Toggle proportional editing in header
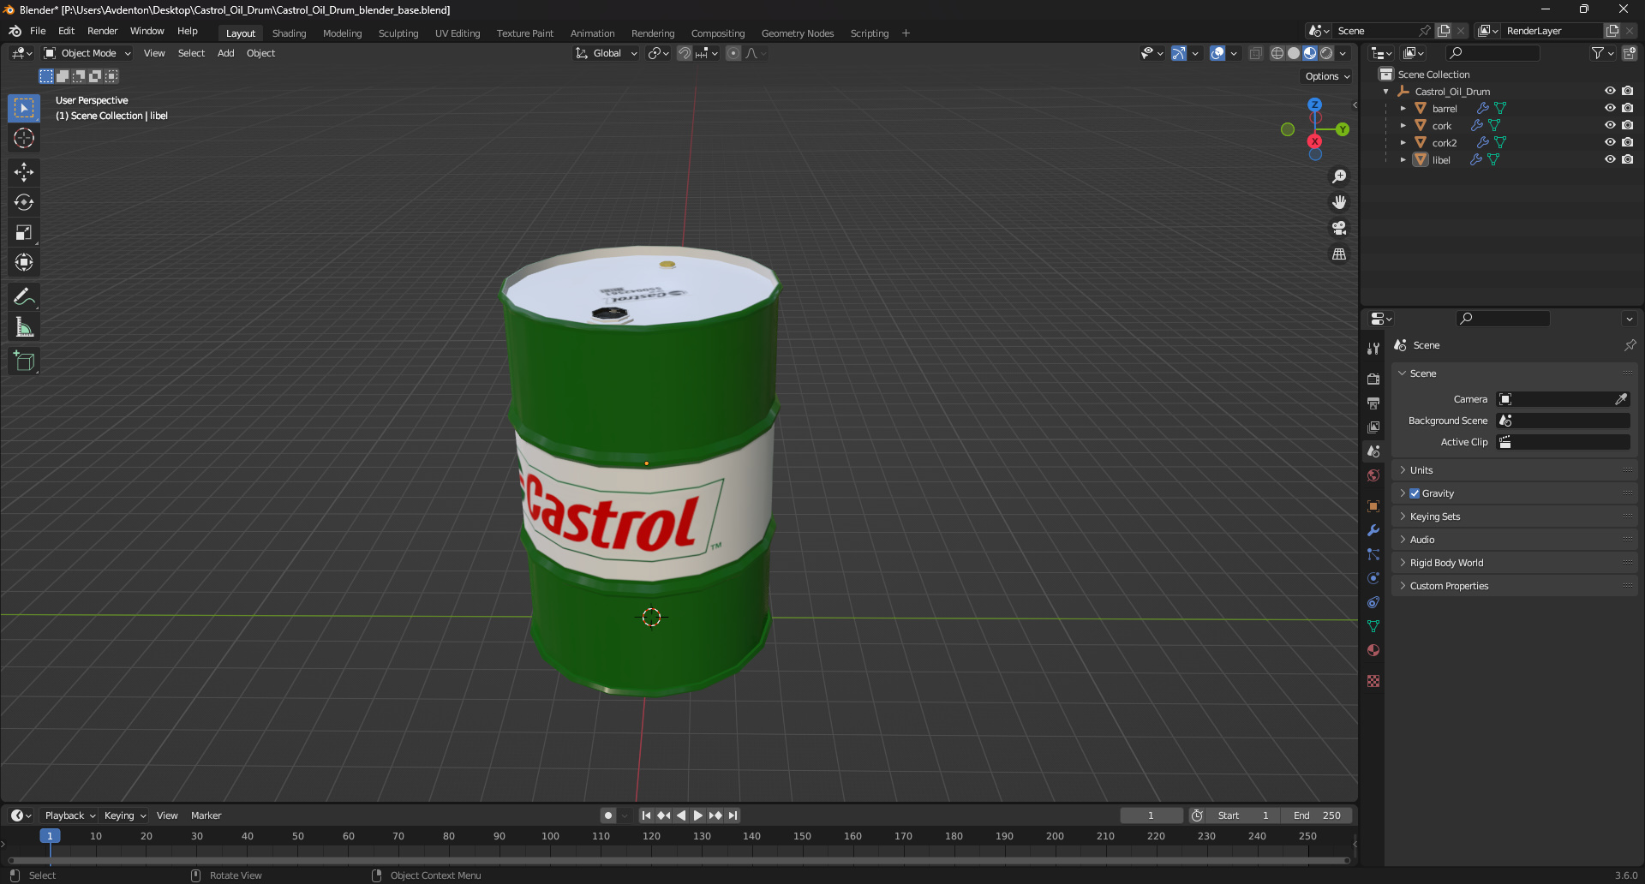The width and height of the screenshot is (1645, 884). click(x=733, y=53)
